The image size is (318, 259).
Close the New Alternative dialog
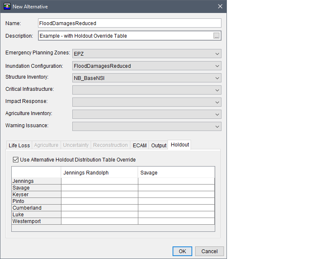point(220,6)
